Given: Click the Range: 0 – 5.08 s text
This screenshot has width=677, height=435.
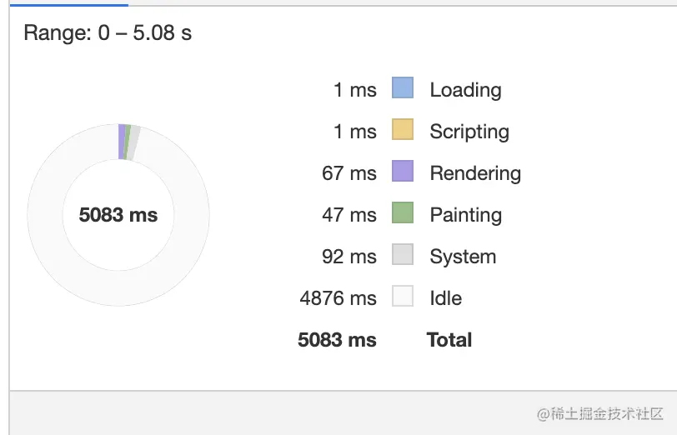Looking at the screenshot, I should 108,33.
